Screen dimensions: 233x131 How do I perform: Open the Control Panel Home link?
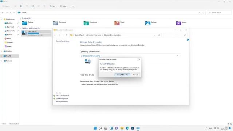(x=63, y=41)
